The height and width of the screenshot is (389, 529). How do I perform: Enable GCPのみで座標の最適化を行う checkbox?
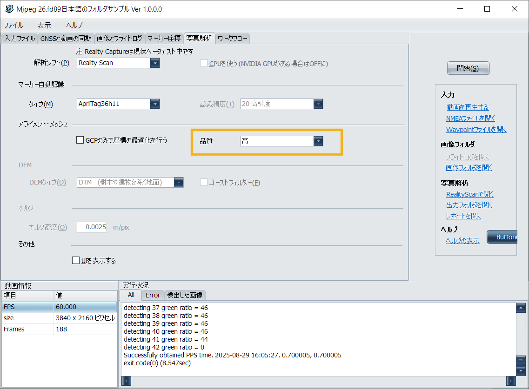[x=80, y=140]
